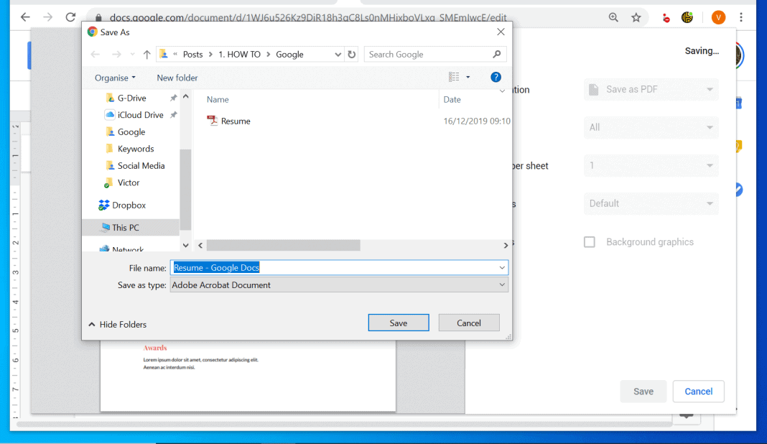Open Pages All dropdown
Screen dimensions: 767x444
tap(651, 127)
